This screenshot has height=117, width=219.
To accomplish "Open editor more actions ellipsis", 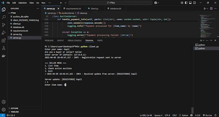I will [215, 9].
